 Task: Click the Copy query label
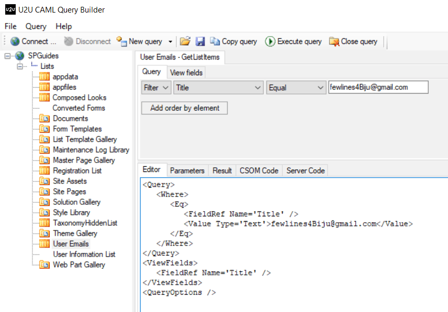click(239, 41)
